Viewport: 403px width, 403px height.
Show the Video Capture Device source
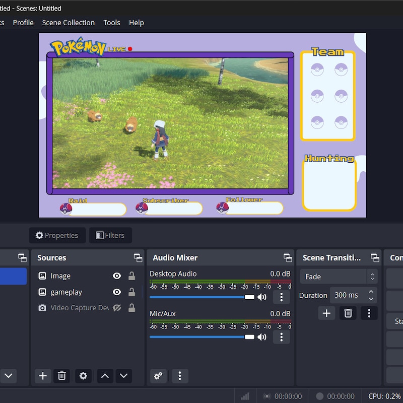pyautogui.click(x=116, y=308)
